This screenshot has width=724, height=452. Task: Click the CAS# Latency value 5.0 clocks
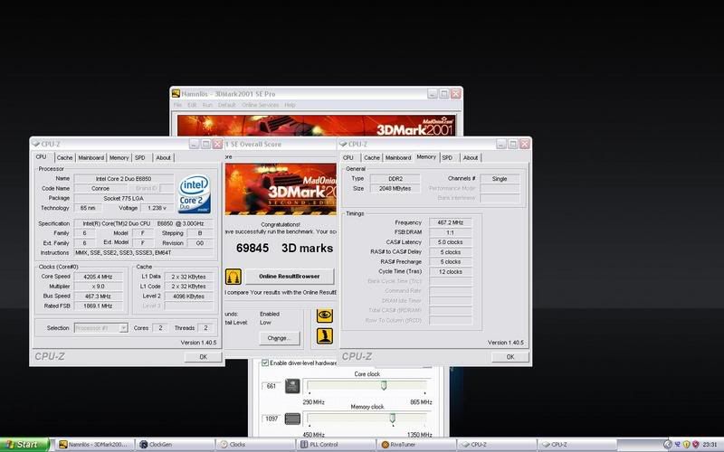click(x=450, y=242)
